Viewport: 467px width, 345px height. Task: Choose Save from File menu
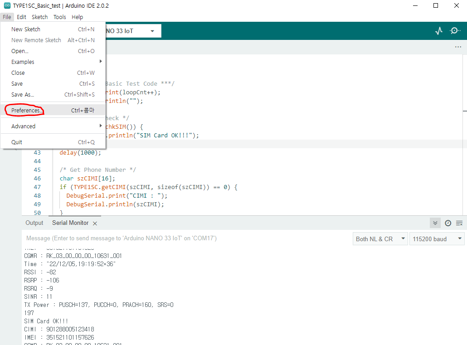(x=53, y=84)
